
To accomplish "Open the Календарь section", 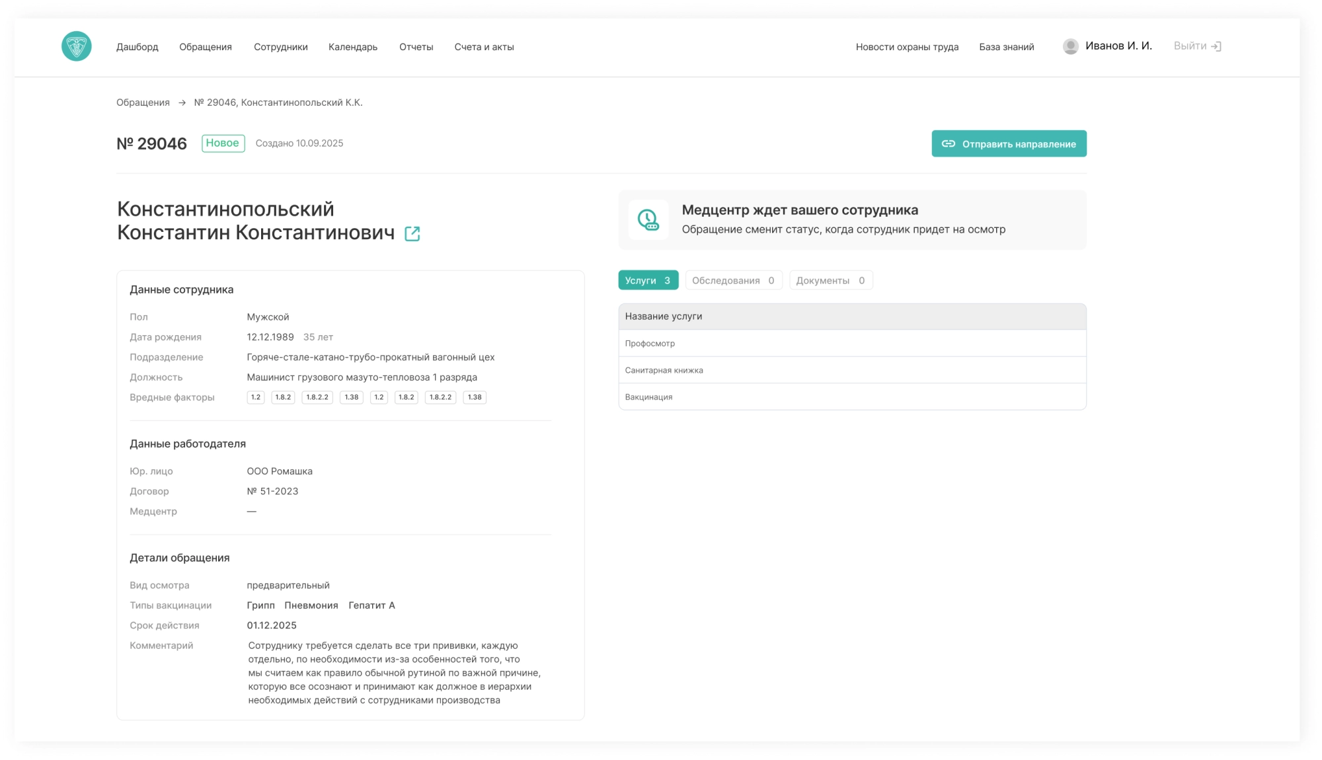I will pos(352,46).
